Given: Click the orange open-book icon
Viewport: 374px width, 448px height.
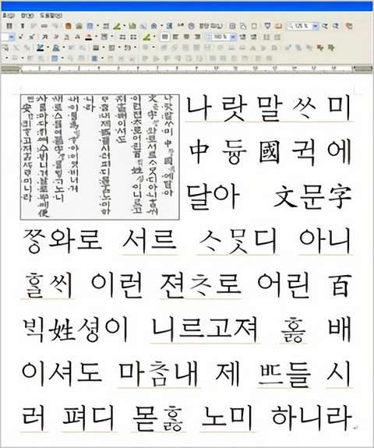Looking at the screenshot, I should pyautogui.click(x=278, y=26).
